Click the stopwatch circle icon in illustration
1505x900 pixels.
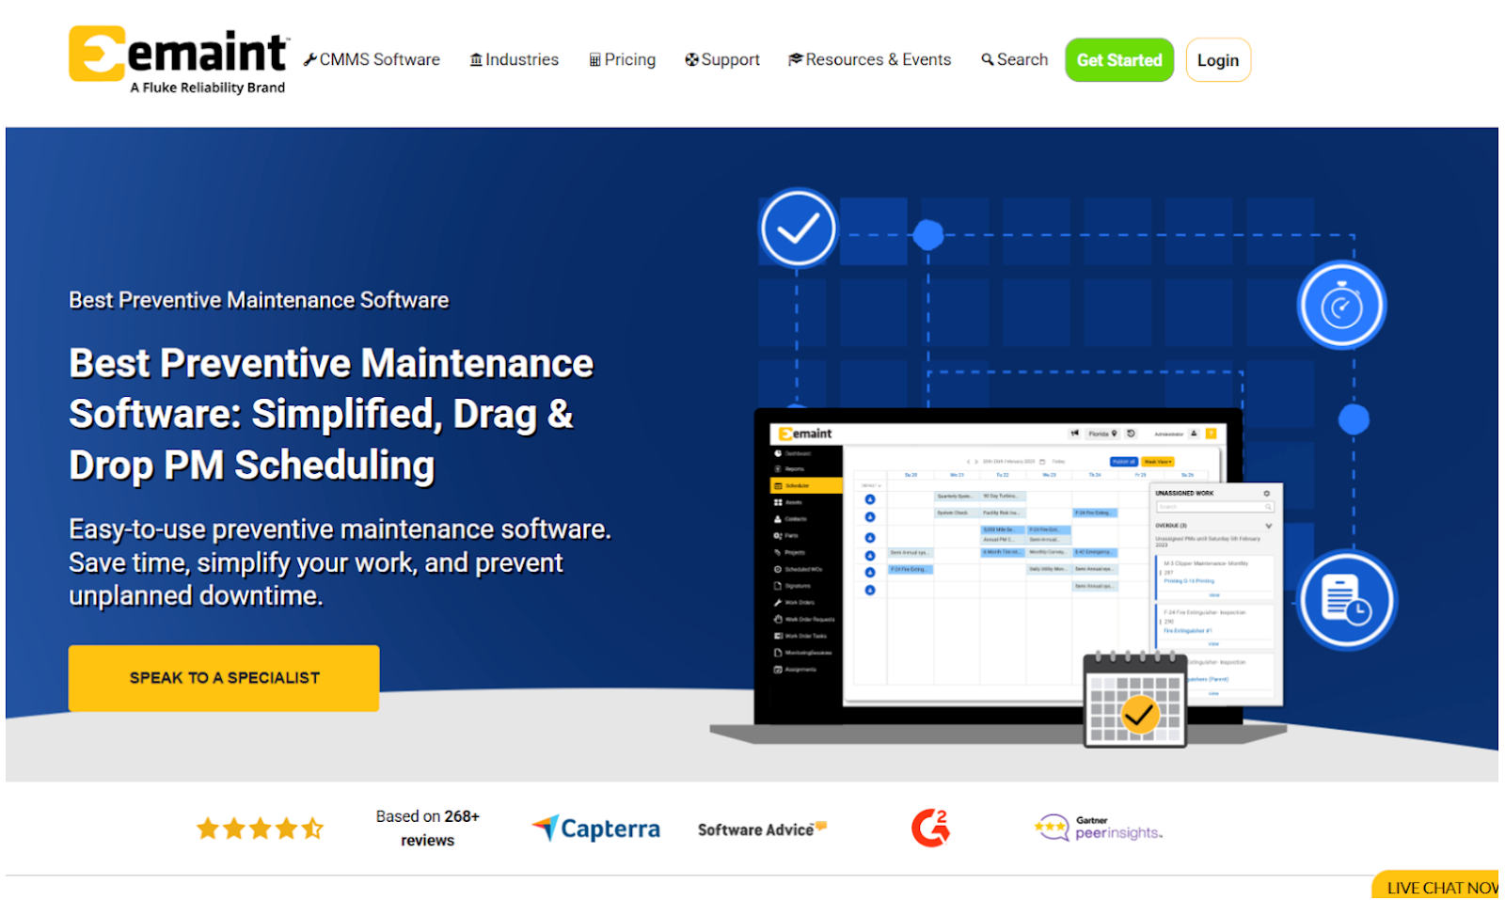click(x=1342, y=306)
